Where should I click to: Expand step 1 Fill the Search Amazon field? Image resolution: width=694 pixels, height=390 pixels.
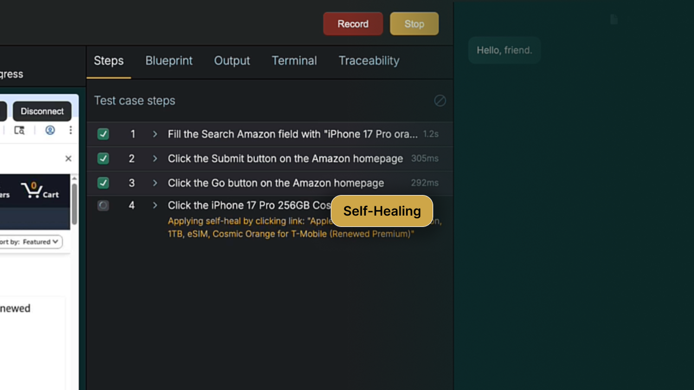pyautogui.click(x=155, y=134)
